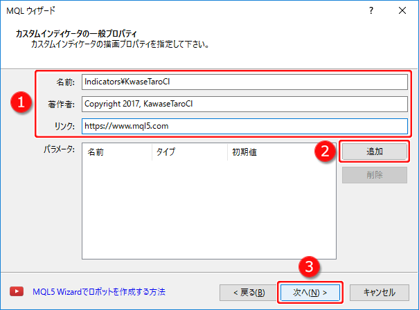The width and height of the screenshot is (419, 310).
Task: Click the リンク field with https://www.mql5.com
Action: [244, 126]
